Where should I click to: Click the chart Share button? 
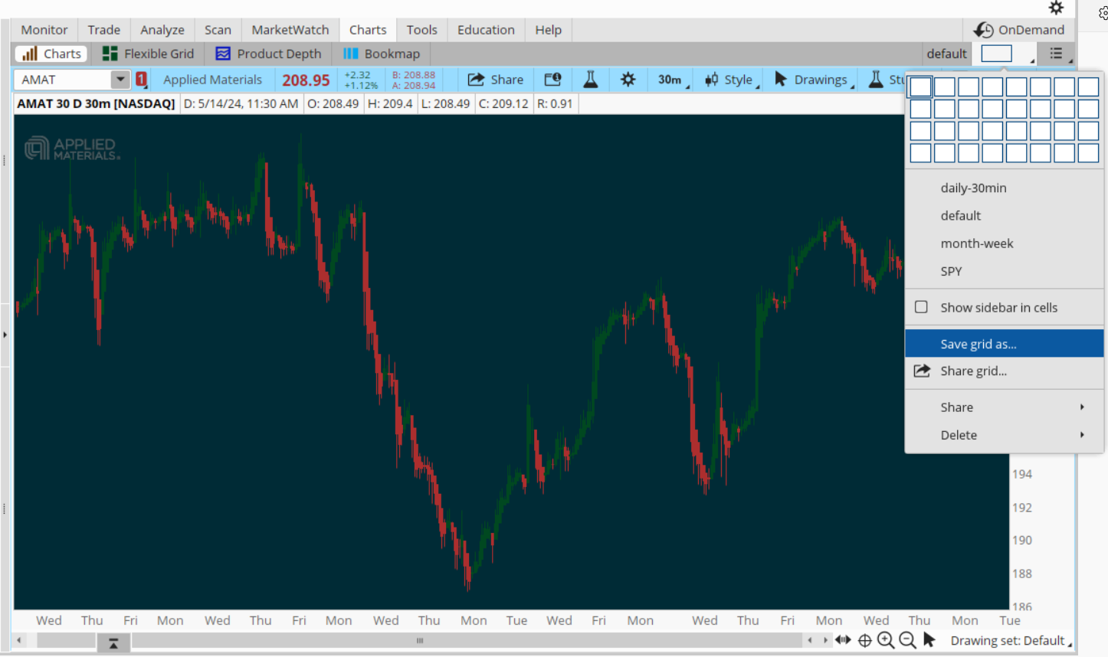[495, 80]
